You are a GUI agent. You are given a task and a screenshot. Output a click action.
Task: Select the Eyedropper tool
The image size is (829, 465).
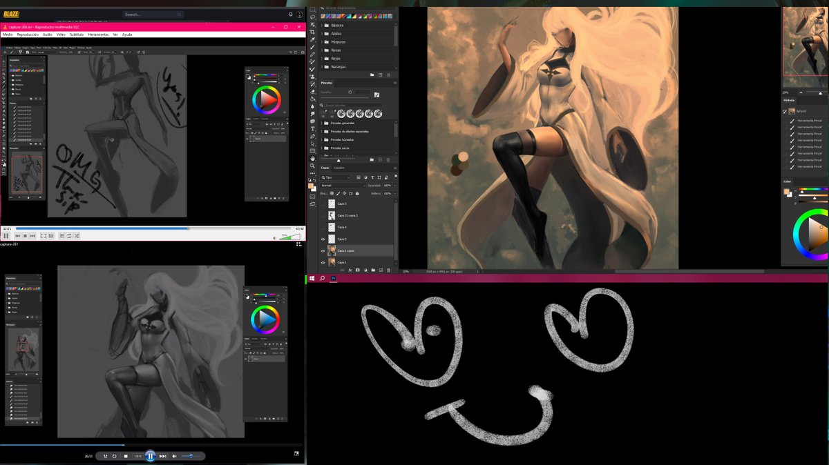pos(312,39)
